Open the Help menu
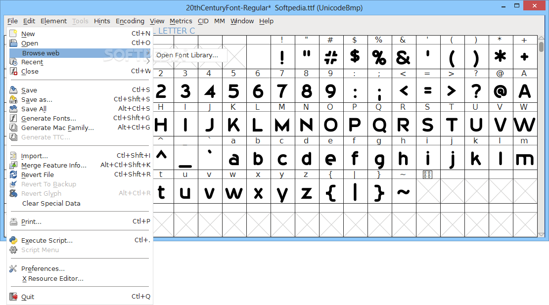The image size is (549, 305). click(x=266, y=21)
